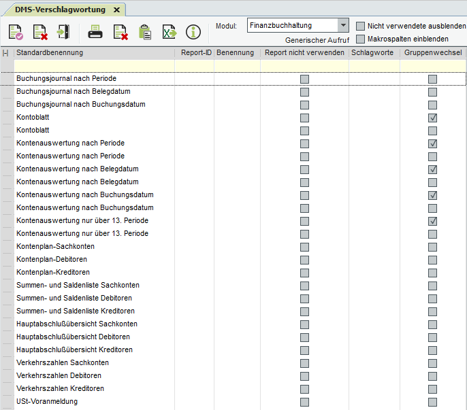Check Gruppenwechsel for Verkehrszahlen Kreditoren
The width and height of the screenshot is (467, 410).
432,389
